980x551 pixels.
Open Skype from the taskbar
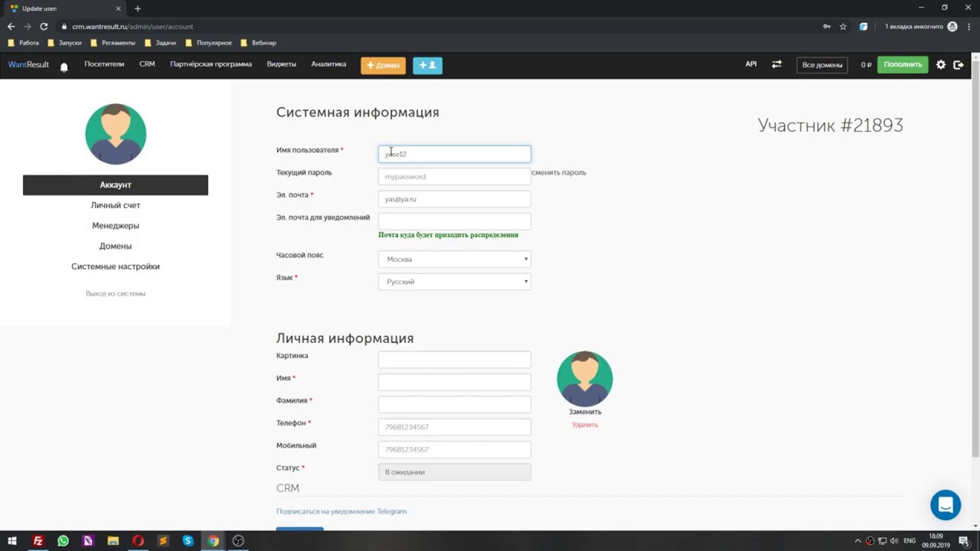[188, 541]
